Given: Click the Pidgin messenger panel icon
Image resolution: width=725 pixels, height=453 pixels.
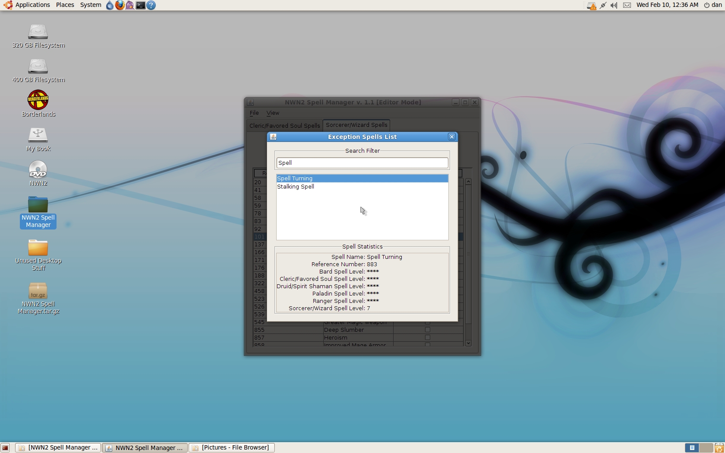Looking at the screenshot, I should coord(130,5).
